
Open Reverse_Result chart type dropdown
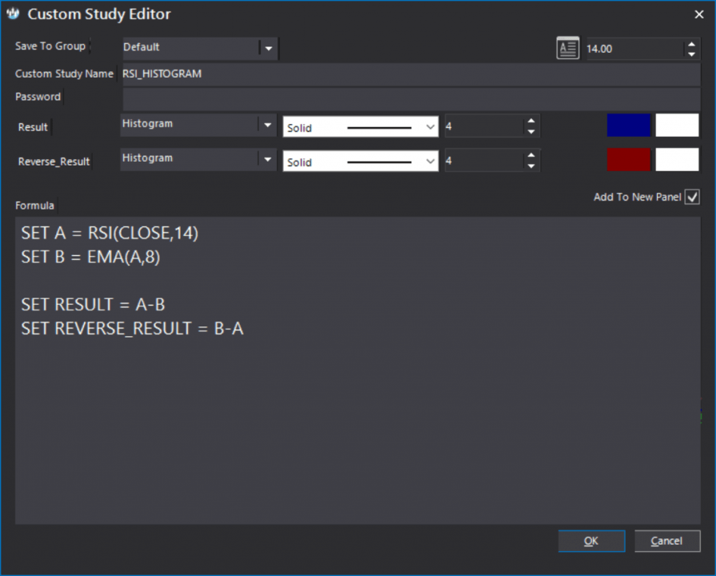tap(267, 159)
